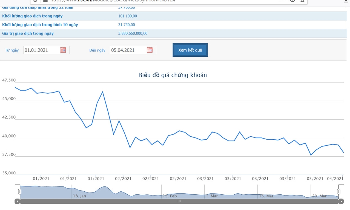Click the Xem kết quả button

tap(190, 50)
